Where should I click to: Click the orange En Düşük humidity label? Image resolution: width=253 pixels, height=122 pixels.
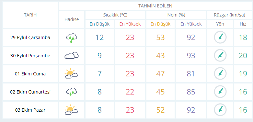point(160,24)
